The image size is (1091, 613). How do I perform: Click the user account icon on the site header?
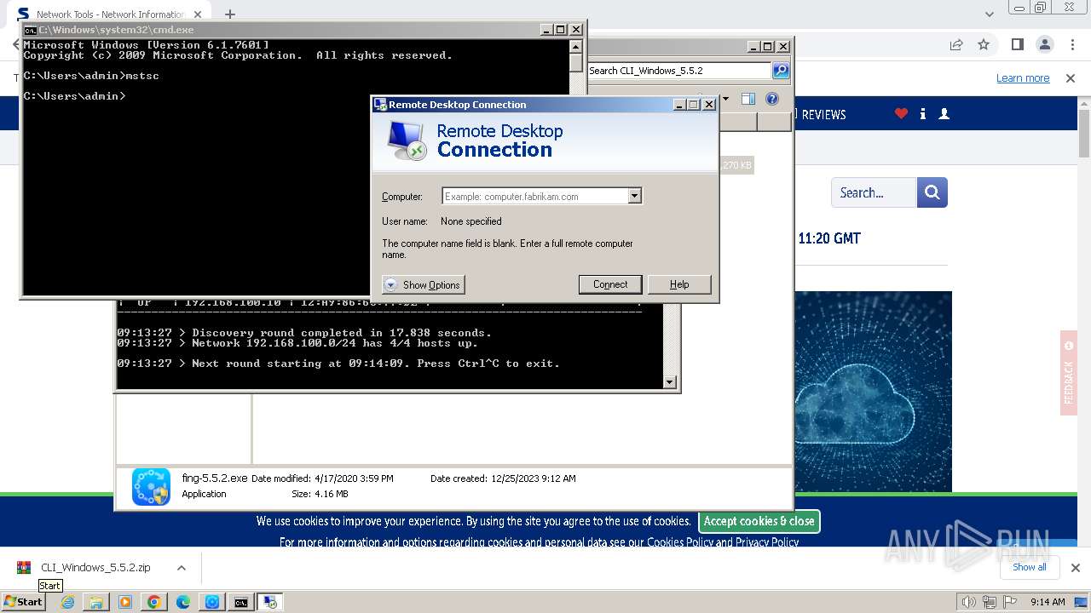click(944, 113)
